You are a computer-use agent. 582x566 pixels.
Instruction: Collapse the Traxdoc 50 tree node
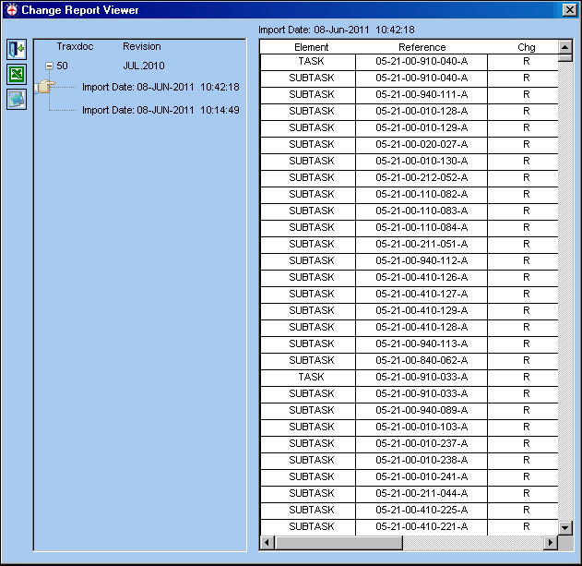(50, 66)
